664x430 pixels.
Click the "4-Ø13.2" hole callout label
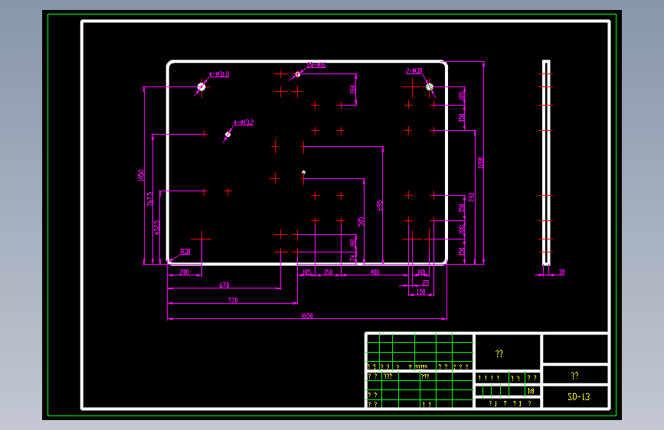[x=244, y=122]
